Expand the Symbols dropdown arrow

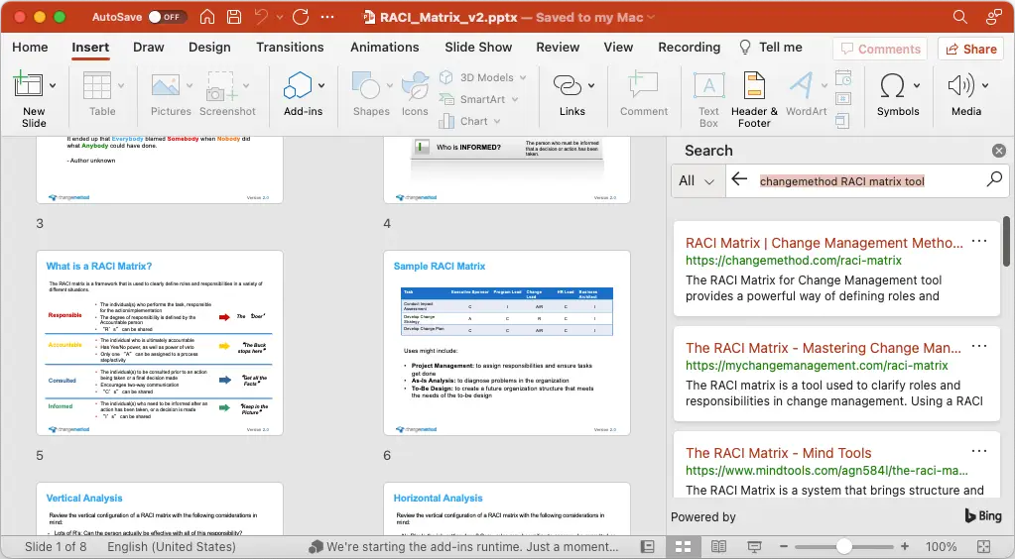click(x=917, y=85)
